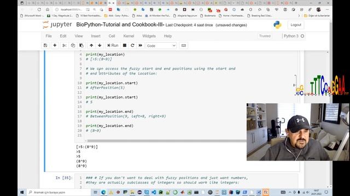Open Task View on the taskbar

96,192
